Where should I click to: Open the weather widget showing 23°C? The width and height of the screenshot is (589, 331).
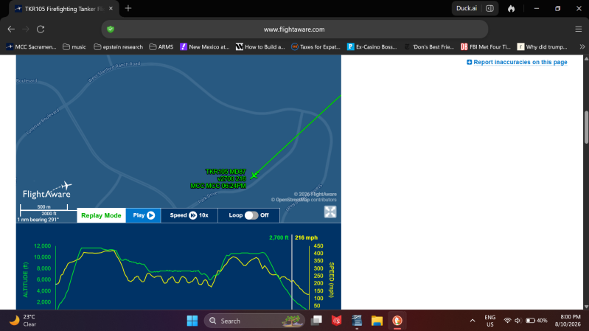[x=24, y=321]
